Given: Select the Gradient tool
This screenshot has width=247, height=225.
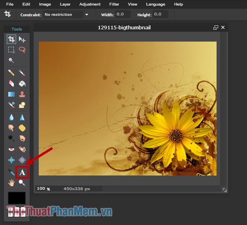Looking at the screenshot, I should 11,94.
